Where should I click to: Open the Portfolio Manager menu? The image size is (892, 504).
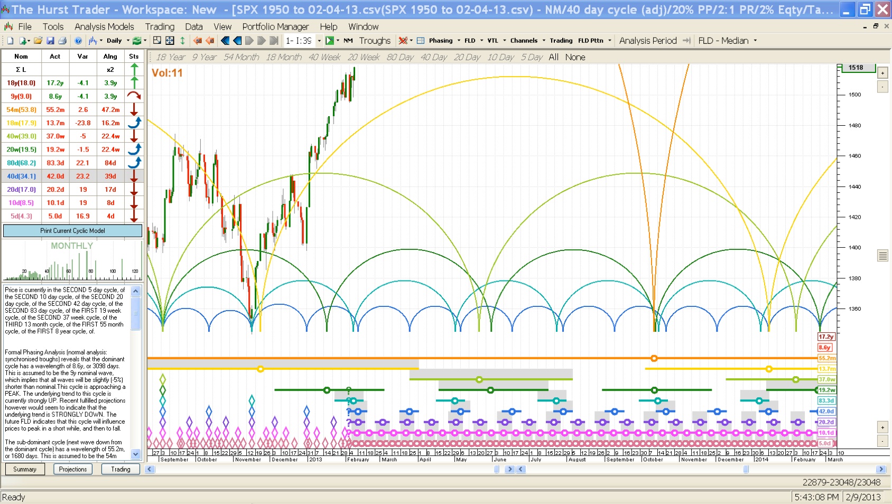[x=275, y=26]
